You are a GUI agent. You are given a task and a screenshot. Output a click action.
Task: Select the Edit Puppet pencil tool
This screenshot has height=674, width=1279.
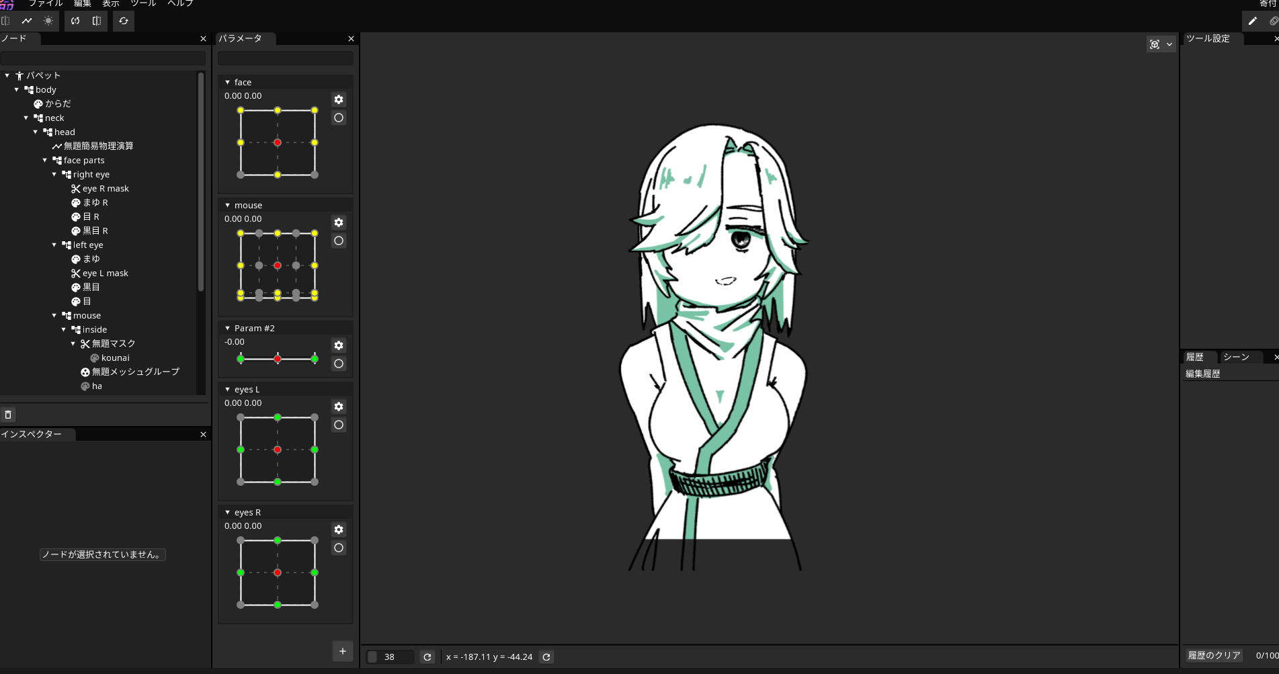pyautogui.click(x=1252, y=21)
